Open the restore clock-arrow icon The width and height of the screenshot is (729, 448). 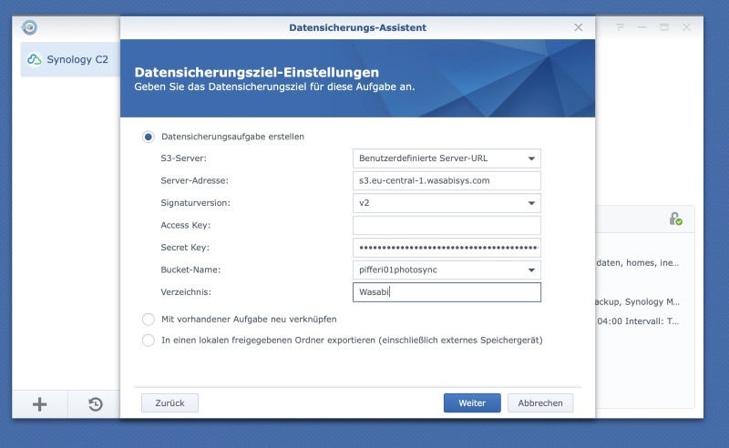coord(96,404)
